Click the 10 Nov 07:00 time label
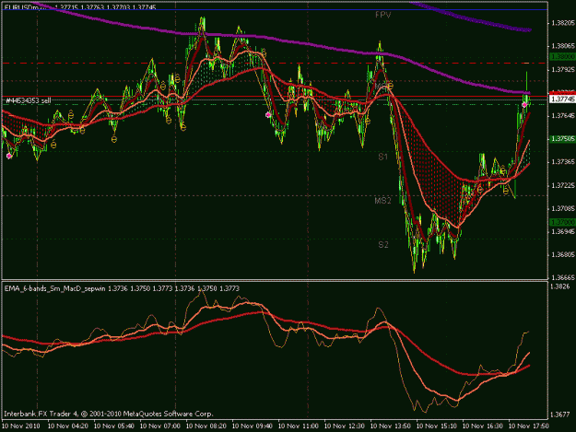The width and height of the screenshot is (576, 432). click(160, 426)
